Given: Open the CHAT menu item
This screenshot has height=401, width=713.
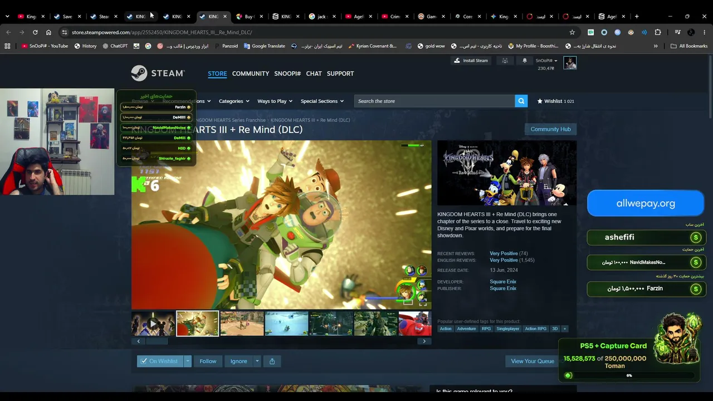Looking at the screenshot, I should 314,74.
